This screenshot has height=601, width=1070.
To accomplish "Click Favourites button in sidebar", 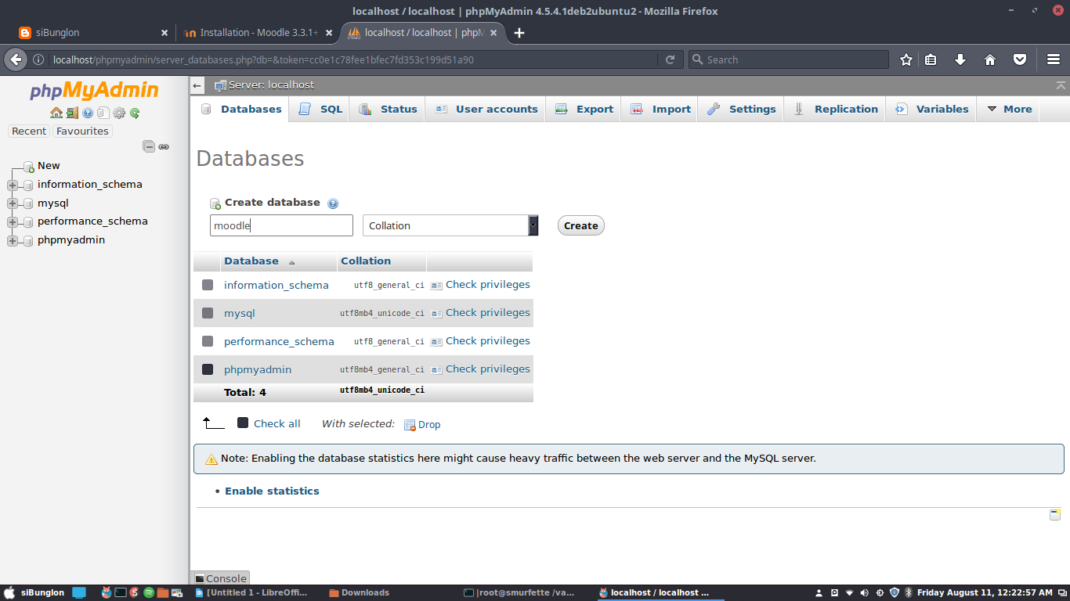I will pyautogui.click(x=82, y=131).
